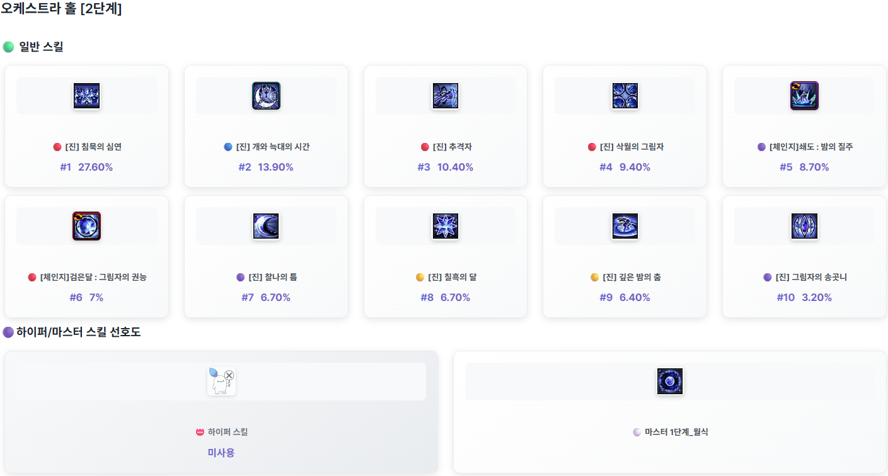
Task: Click the [진] 찰나의 틈 crescent icon
Action: [266, 226]
